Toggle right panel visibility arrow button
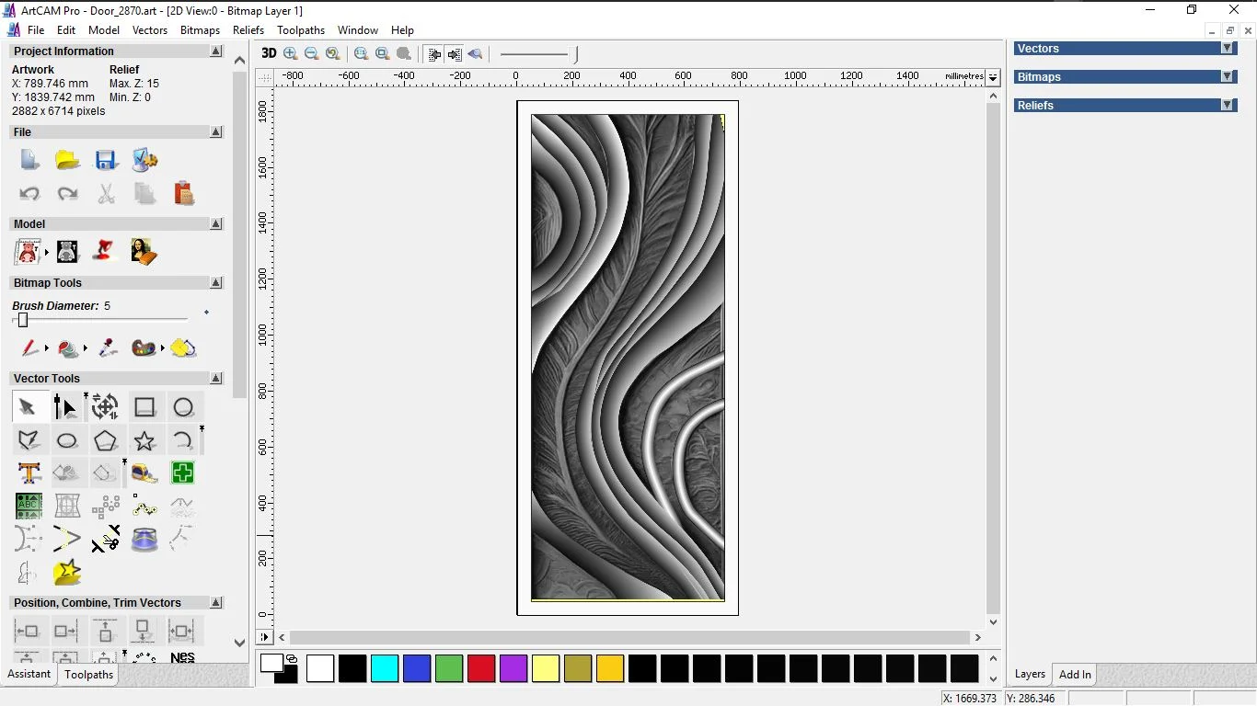 pyautogui.click(x=455, y=54)
